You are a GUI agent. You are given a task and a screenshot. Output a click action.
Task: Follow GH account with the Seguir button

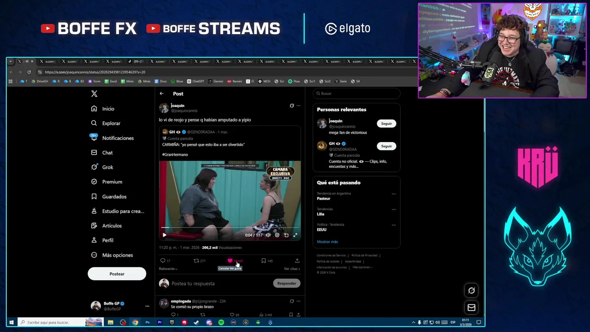coord(386,146)
